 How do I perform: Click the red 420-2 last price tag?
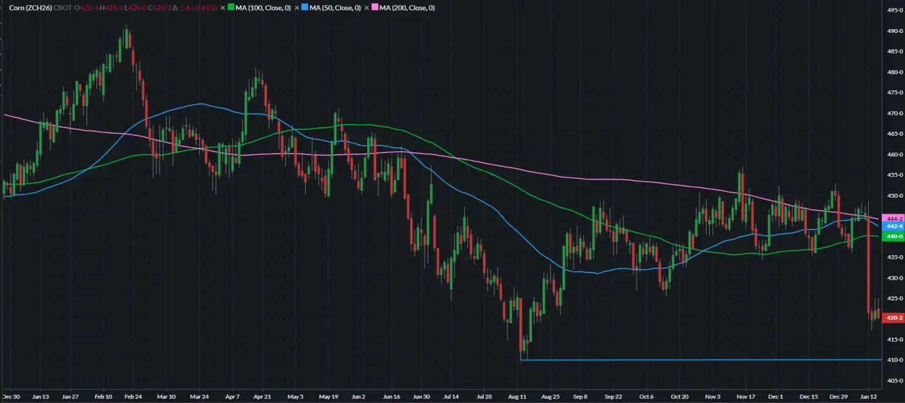click(895, 318)
